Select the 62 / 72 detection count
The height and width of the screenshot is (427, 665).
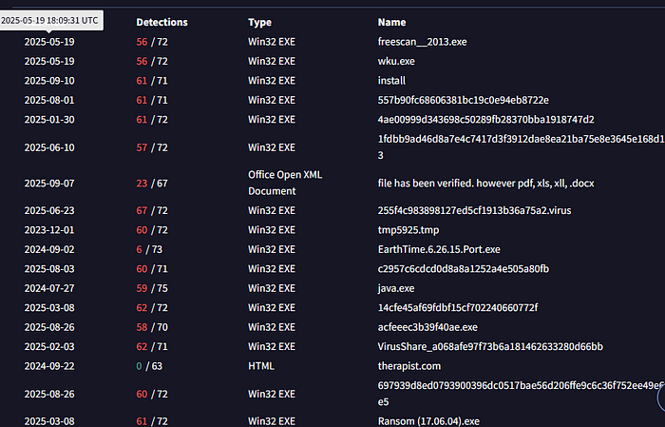[152, 308]
